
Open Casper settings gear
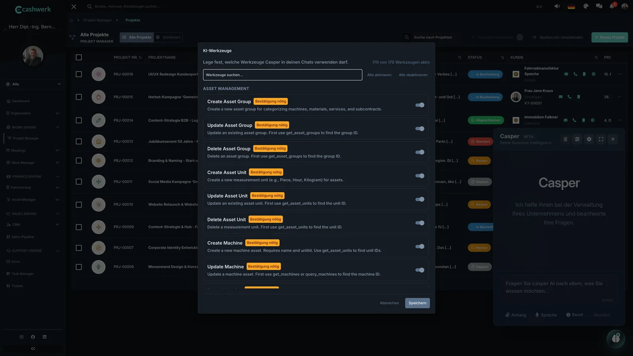pos(589,139)
